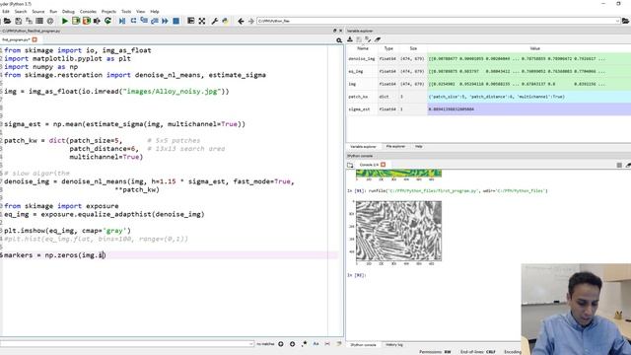
Task: Go forward with right arrow
Action: click(251, 21)
